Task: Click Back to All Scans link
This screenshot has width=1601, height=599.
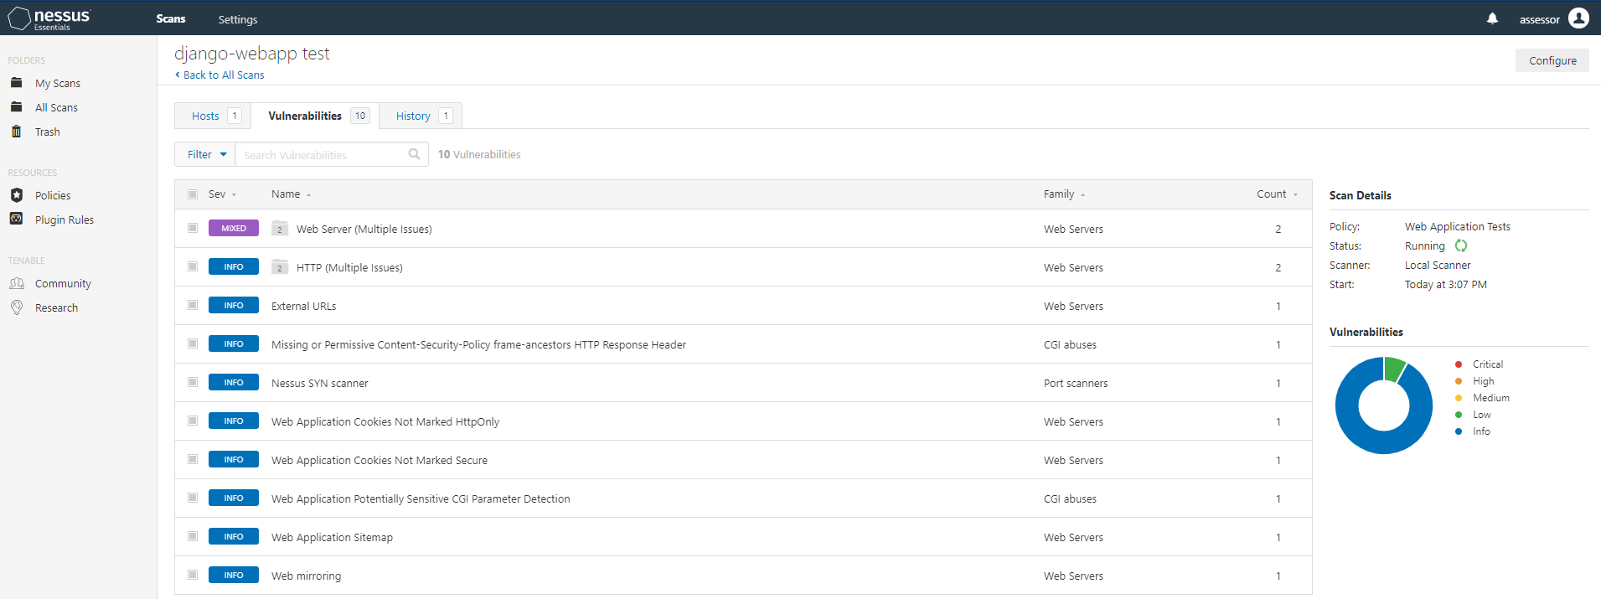Action: coord(224,75)
